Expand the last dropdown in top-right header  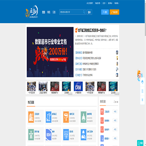click(x=117, y=3)
